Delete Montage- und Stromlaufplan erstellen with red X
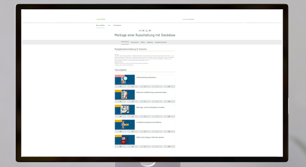This screenshot has height=167, width=306. [157, 116]
